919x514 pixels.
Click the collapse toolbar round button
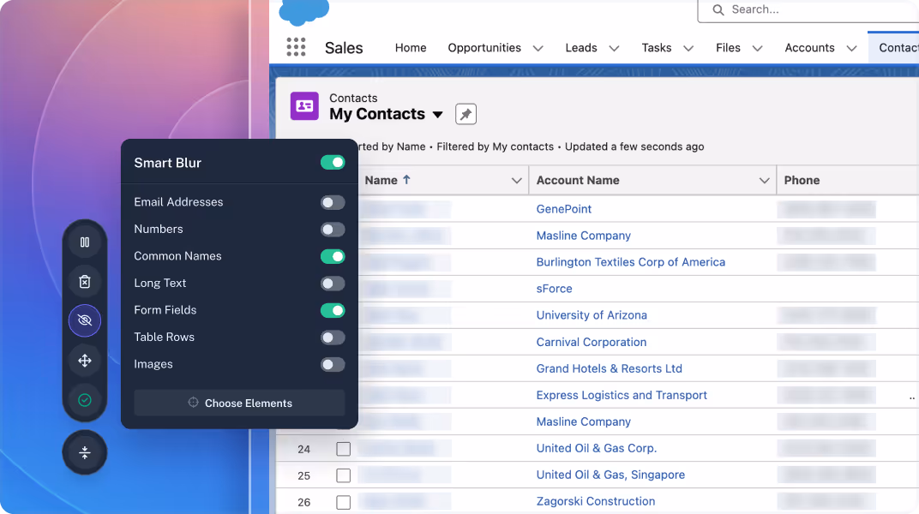84,452
